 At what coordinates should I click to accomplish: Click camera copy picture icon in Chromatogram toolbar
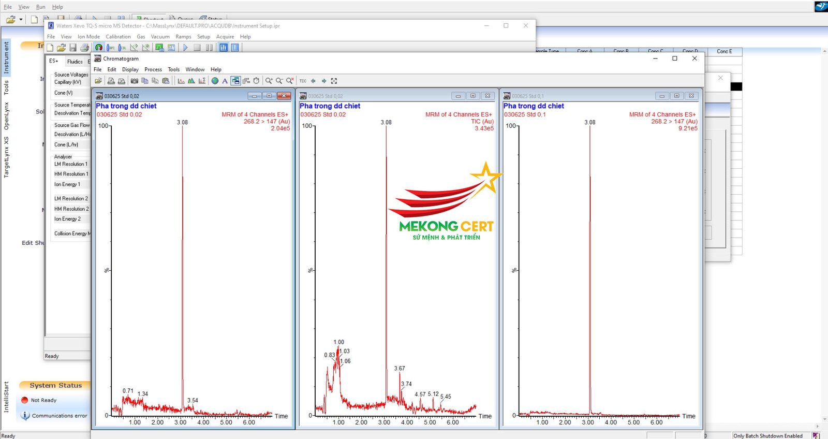point(135,81)
